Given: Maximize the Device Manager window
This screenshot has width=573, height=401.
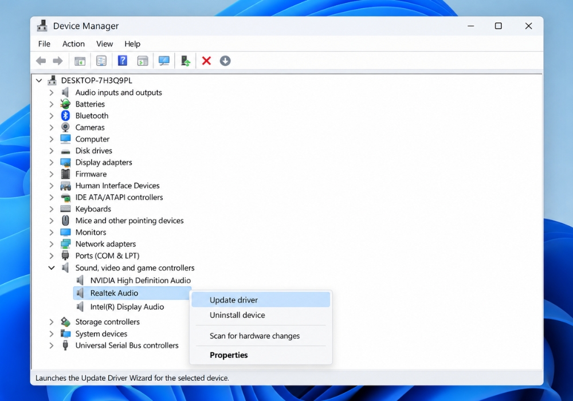Looking at the screenshot, I should pos(498,26).
